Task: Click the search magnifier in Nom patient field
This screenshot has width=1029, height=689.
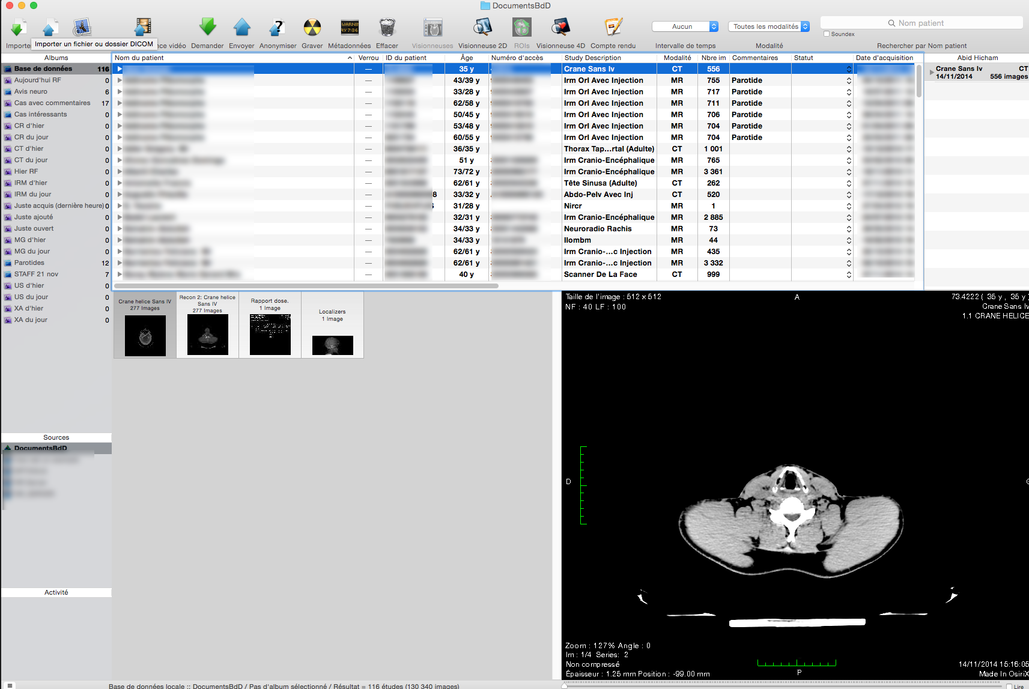Action: (x=891, y=23)
